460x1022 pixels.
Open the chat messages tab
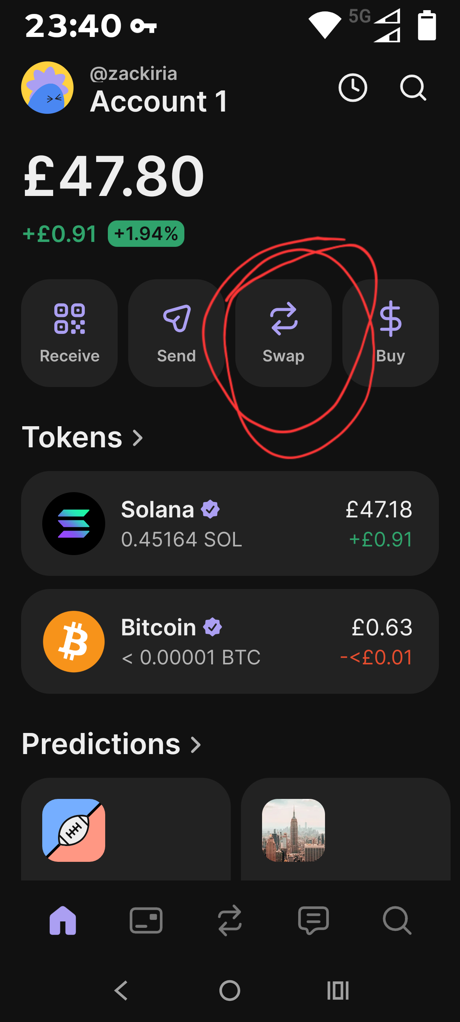314,920
